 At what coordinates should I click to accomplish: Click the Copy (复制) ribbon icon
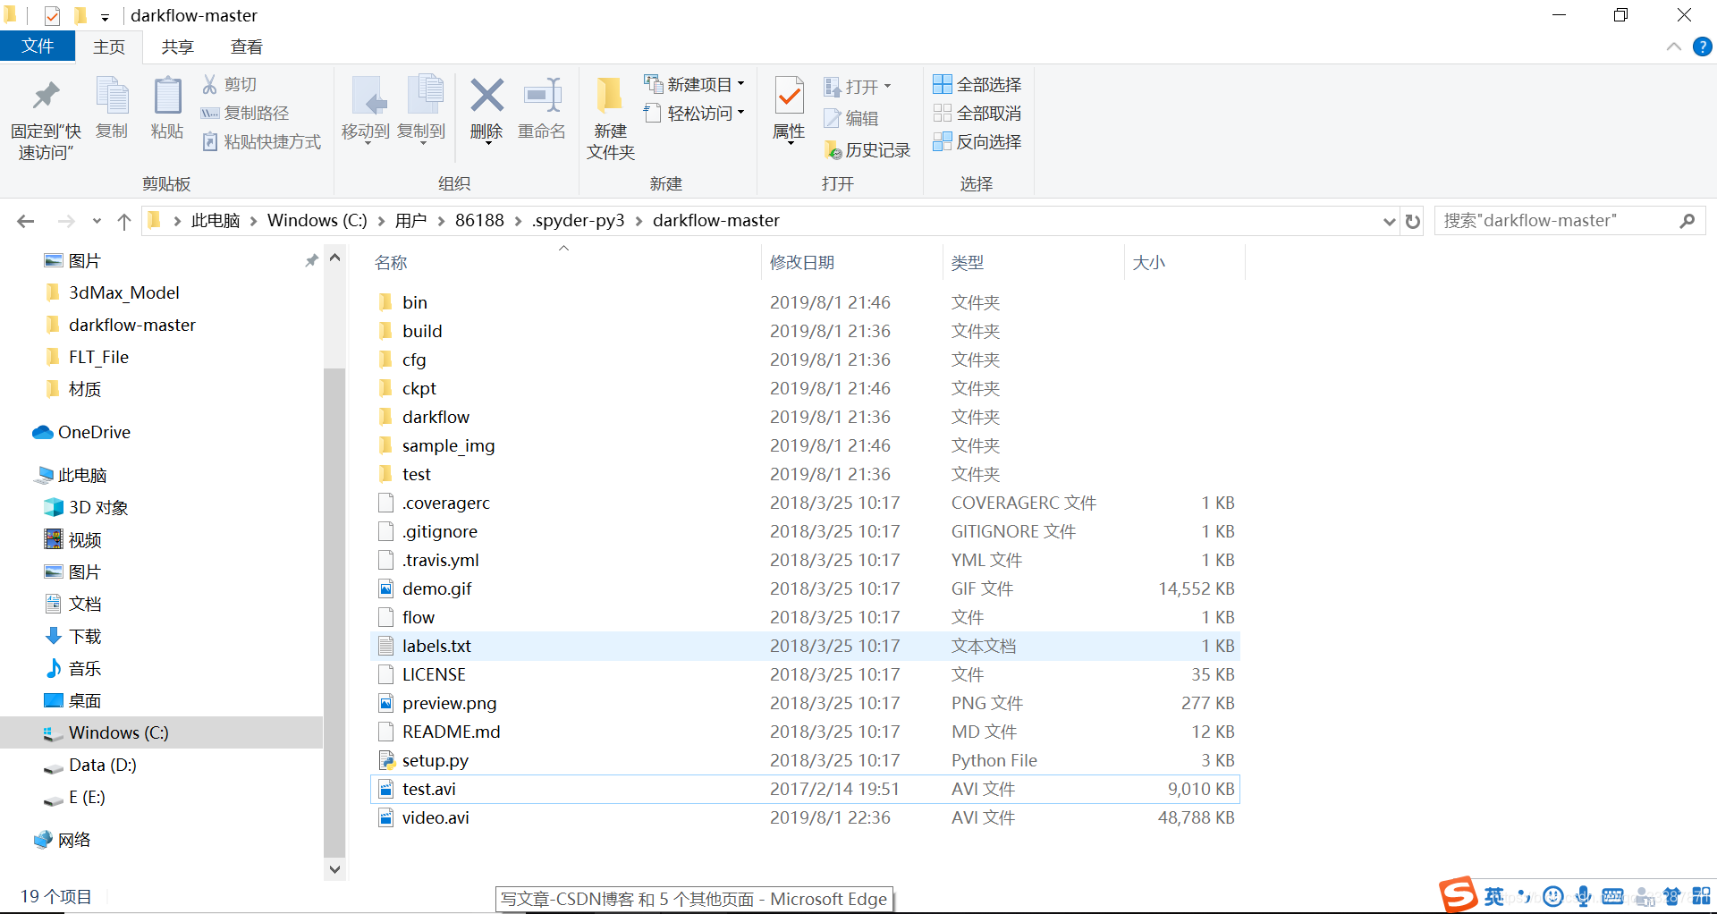coord(112,97)
